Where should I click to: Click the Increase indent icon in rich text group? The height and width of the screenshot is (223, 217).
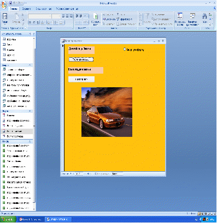81,16
